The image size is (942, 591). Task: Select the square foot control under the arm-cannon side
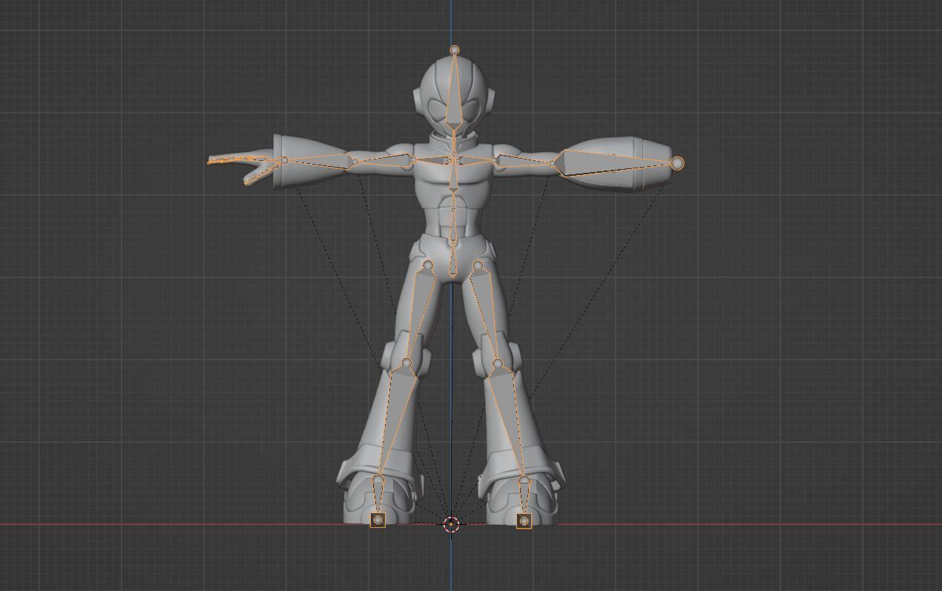pos(524,521)
